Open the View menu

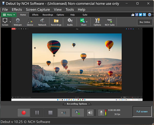pyautogui.click(x=58, y=9)
